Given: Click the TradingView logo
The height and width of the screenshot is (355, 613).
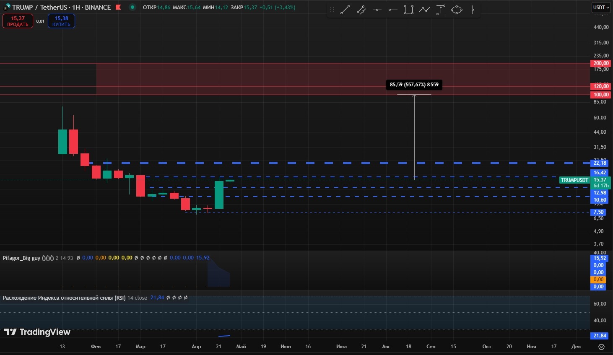Looking at the screenshot, I should [37, 332].
